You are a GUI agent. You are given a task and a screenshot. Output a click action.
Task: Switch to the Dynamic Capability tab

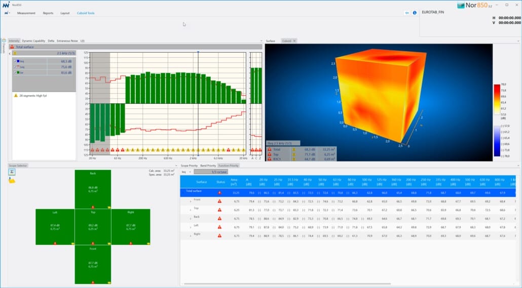33,40
